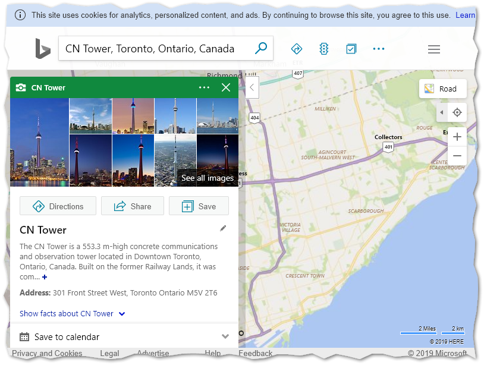Zoom in on the map

point(457,137)
